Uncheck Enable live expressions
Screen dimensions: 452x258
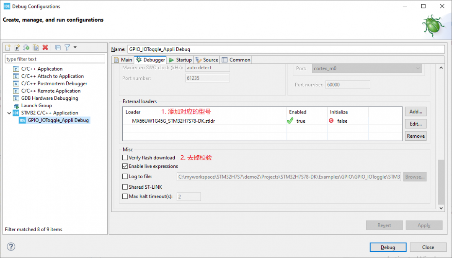[x=125, y=166]
